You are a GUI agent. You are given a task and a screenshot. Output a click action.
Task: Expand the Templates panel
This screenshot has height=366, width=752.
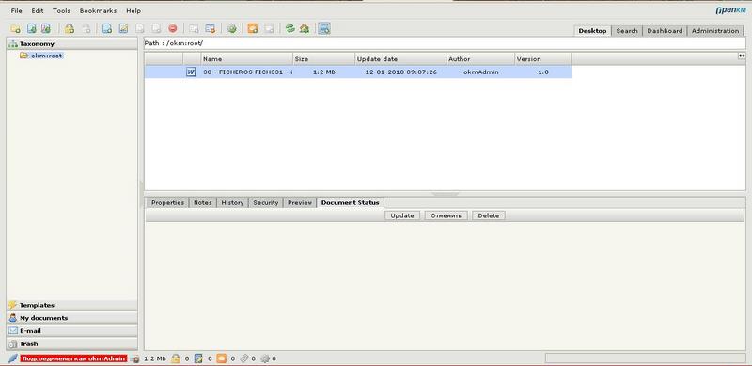(72, 305)
